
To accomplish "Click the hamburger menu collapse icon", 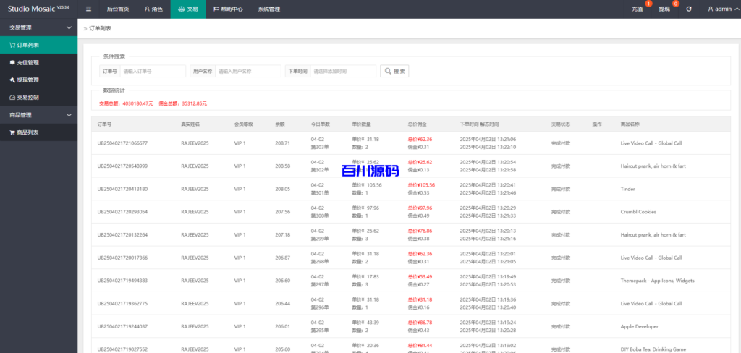I will click(88, 9).
